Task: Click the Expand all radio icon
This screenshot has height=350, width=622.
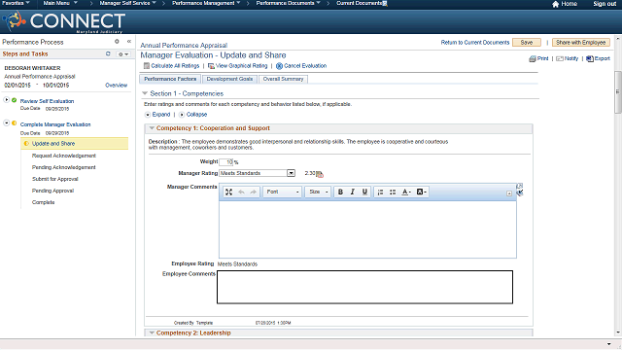Action: (x=148, y=115)
